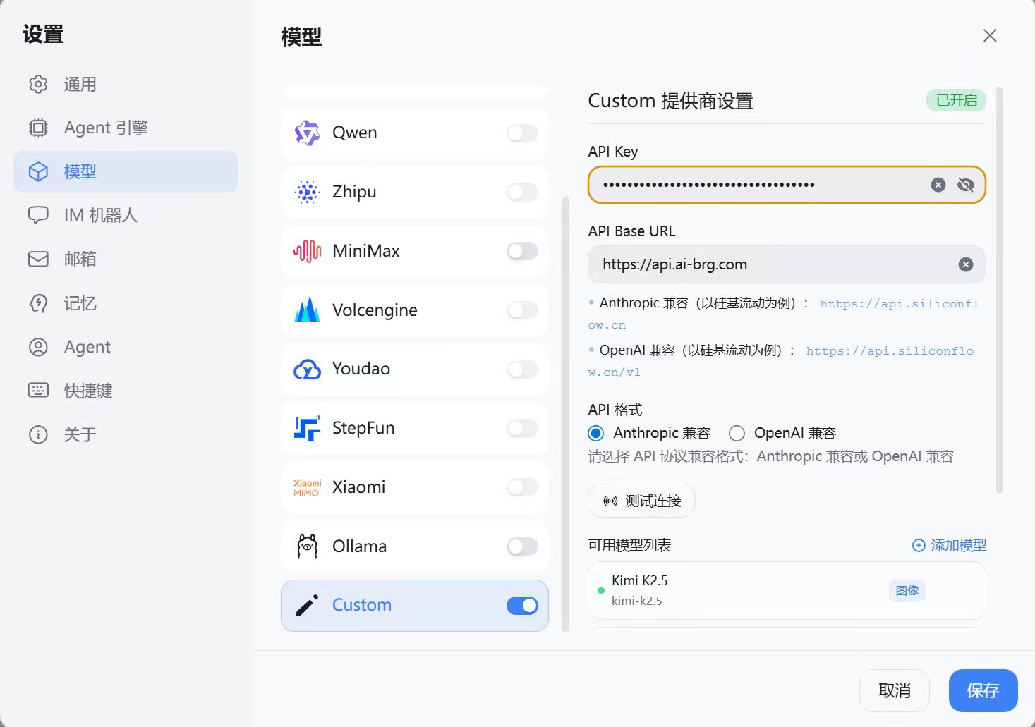Image resolution: width=1035 pixels, height=727 pixels.
Task: Click the Volcengine mountain logo icon
Action: pos(307,310)
